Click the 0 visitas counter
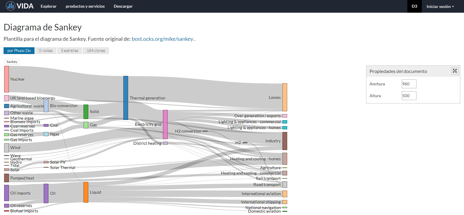The image size is (464, 215). [46, 51]
